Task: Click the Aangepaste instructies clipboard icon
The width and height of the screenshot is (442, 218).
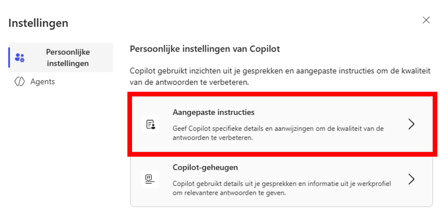Action: [150, 124]
